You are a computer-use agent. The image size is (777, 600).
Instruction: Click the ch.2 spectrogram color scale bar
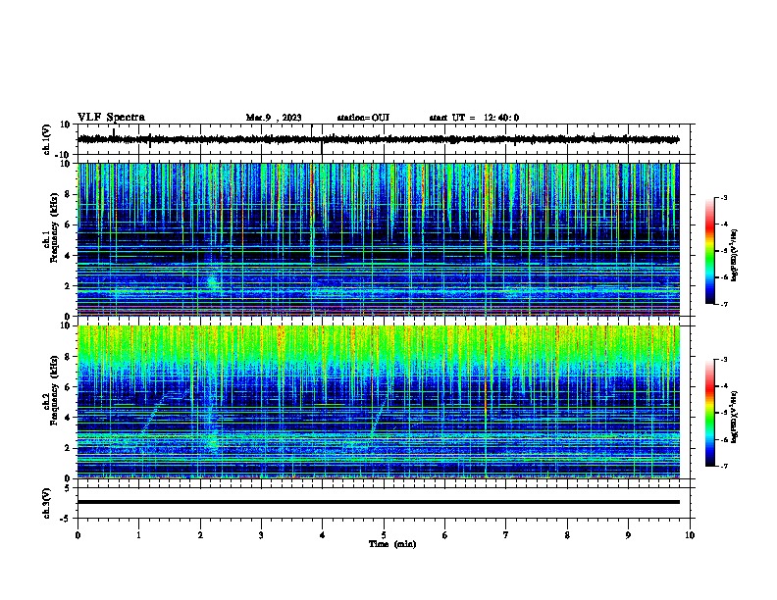pyautogui.click(x=710, y=413)
